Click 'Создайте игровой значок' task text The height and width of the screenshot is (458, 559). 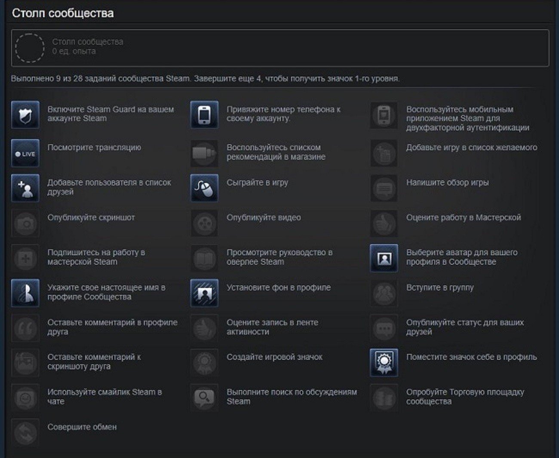coord(275,357)
